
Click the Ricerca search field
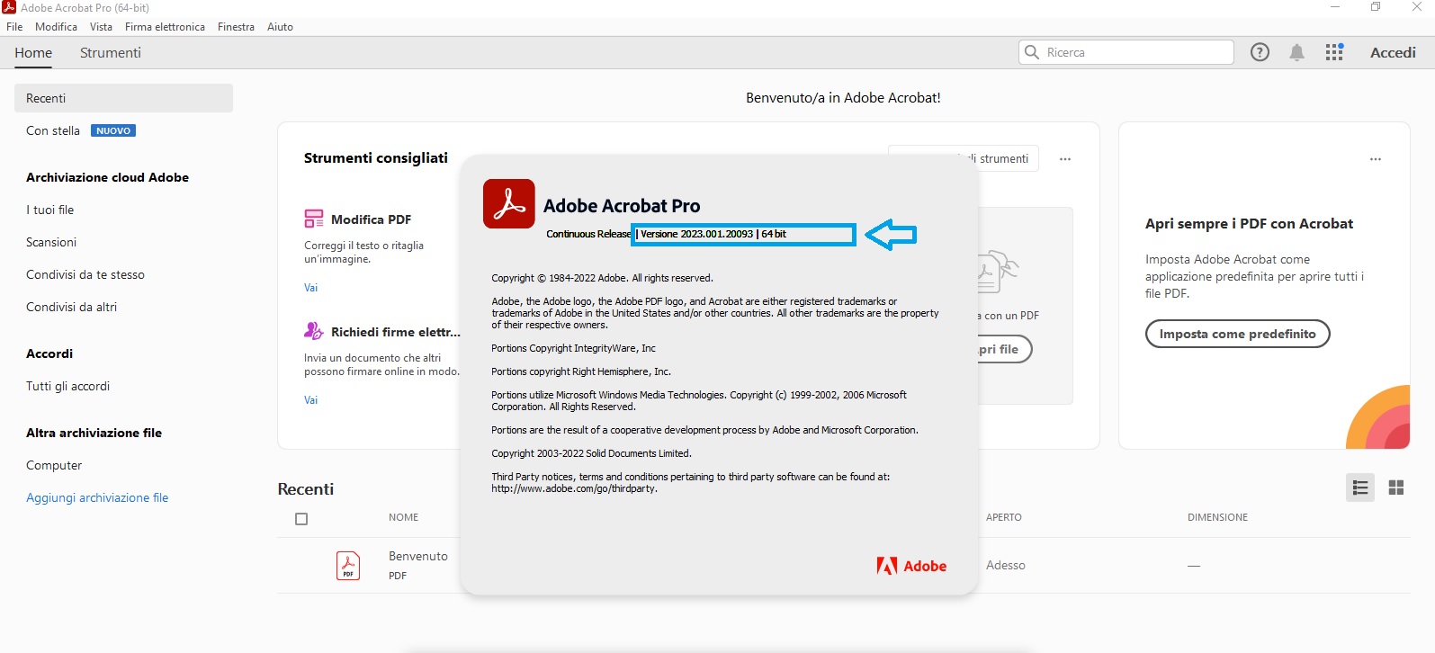1126,52
